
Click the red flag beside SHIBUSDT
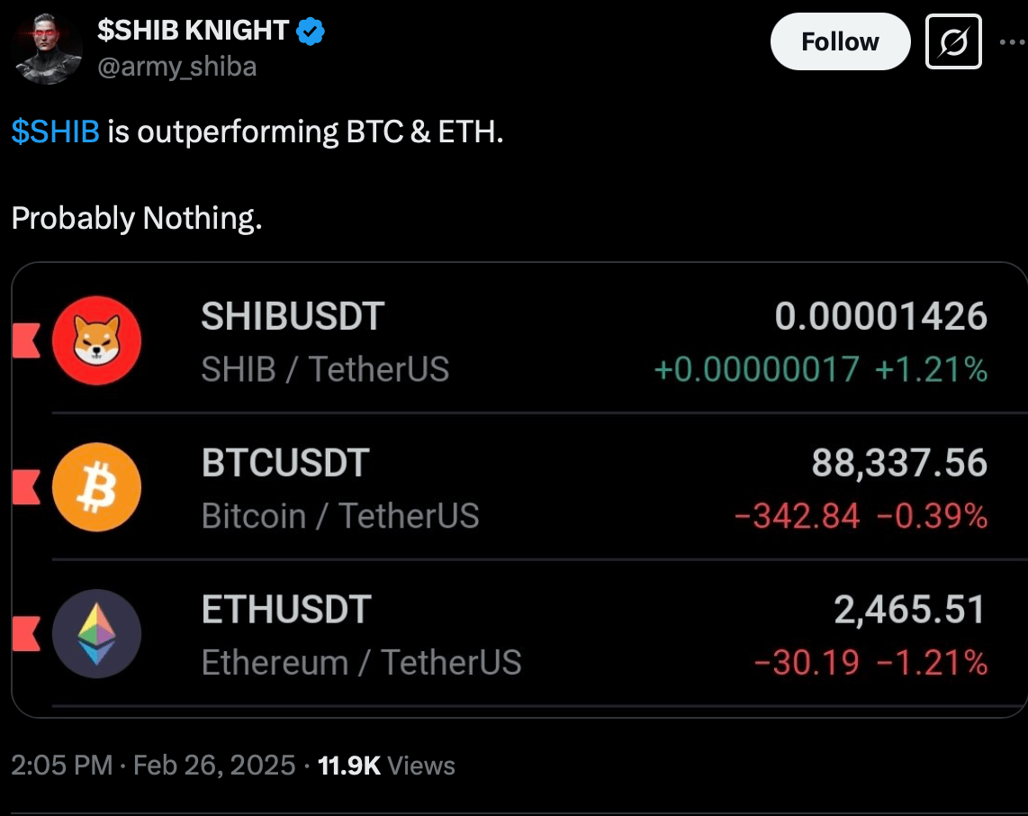coord(26,341)
